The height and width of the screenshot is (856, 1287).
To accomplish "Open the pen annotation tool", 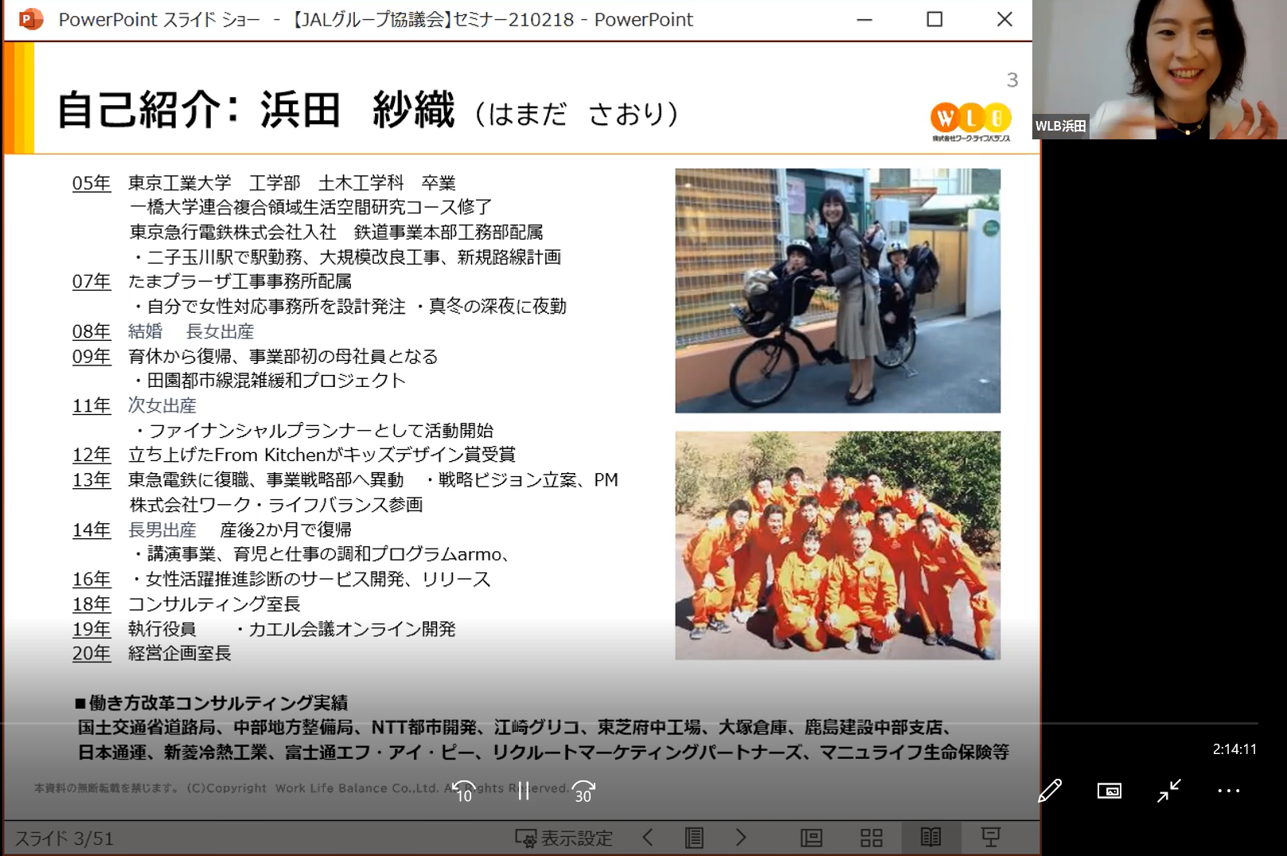I will coord(1050,790).
